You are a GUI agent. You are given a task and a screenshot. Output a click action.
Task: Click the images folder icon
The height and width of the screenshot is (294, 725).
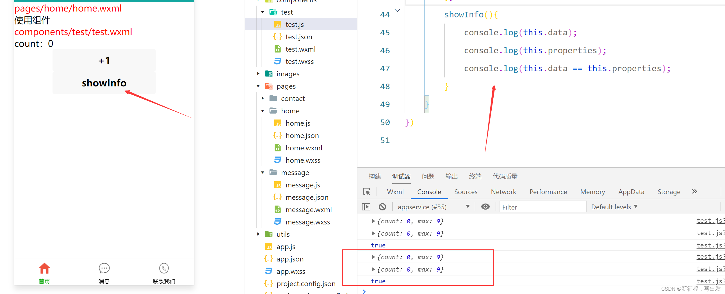(269, 74)
